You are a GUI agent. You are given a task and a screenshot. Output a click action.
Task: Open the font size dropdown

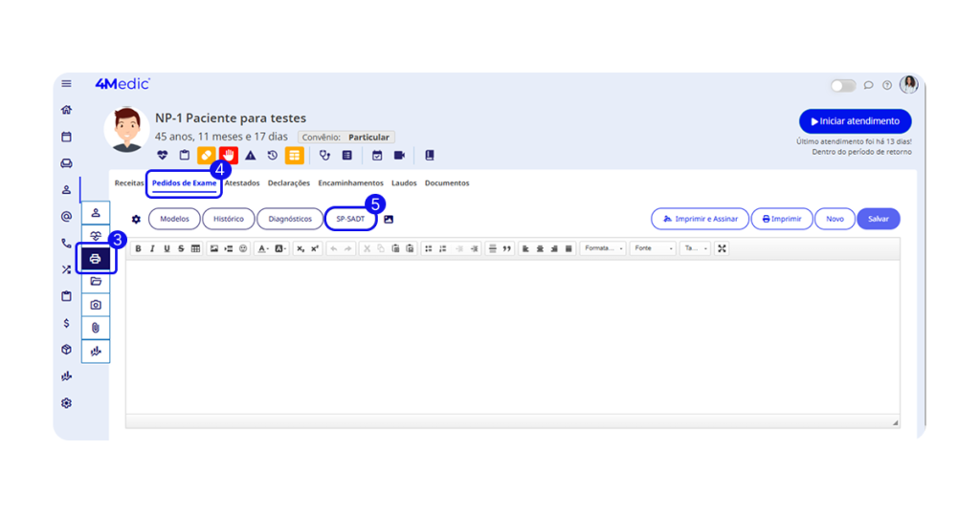(x=695, y=248)
